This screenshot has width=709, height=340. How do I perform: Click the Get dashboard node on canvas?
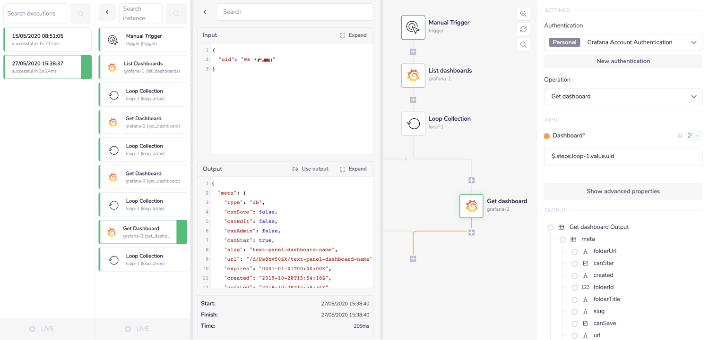(x=471, y=206)
